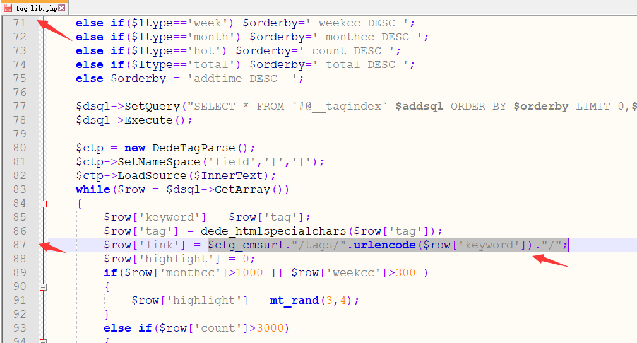The width and height of the screenshot is (637, 343).
Task: Click SetQuery on line 77
Action: (149, 106)
